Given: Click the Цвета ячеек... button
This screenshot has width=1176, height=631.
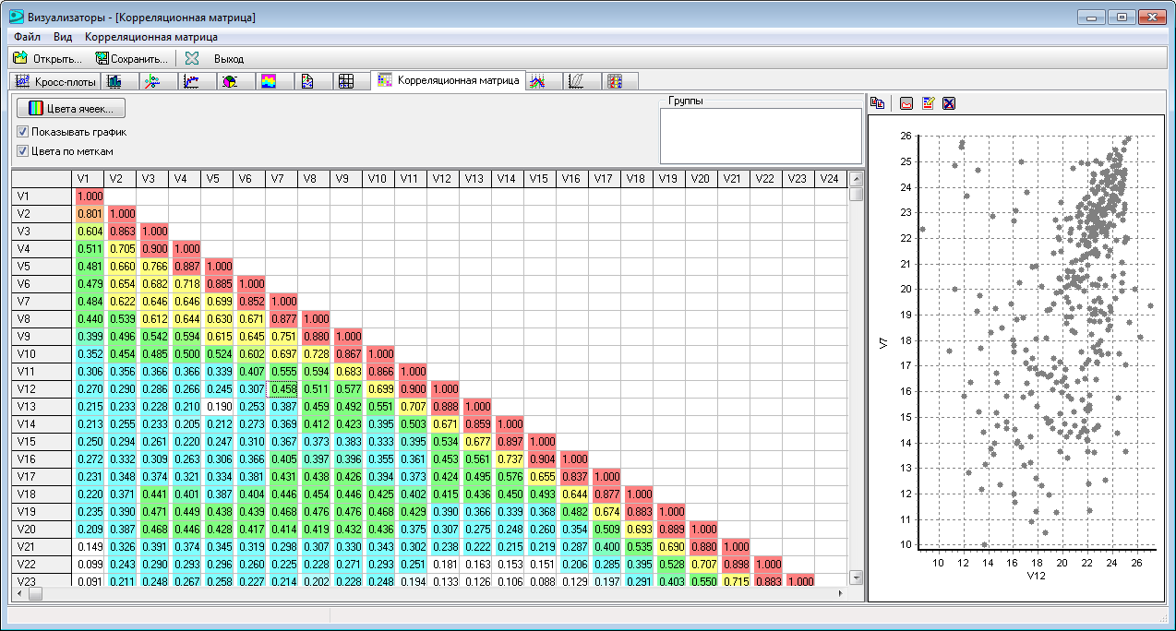Looking at the screenshot, I should (x=71, y=108).
